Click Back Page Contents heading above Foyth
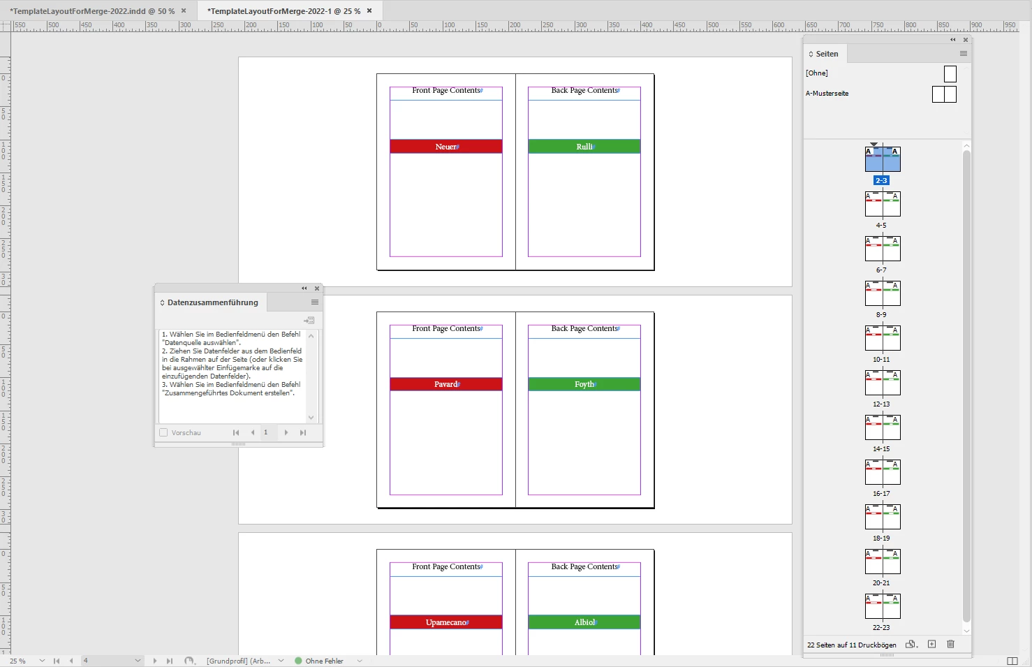The height and width of the screenshot is (667, 1032). 584,328
